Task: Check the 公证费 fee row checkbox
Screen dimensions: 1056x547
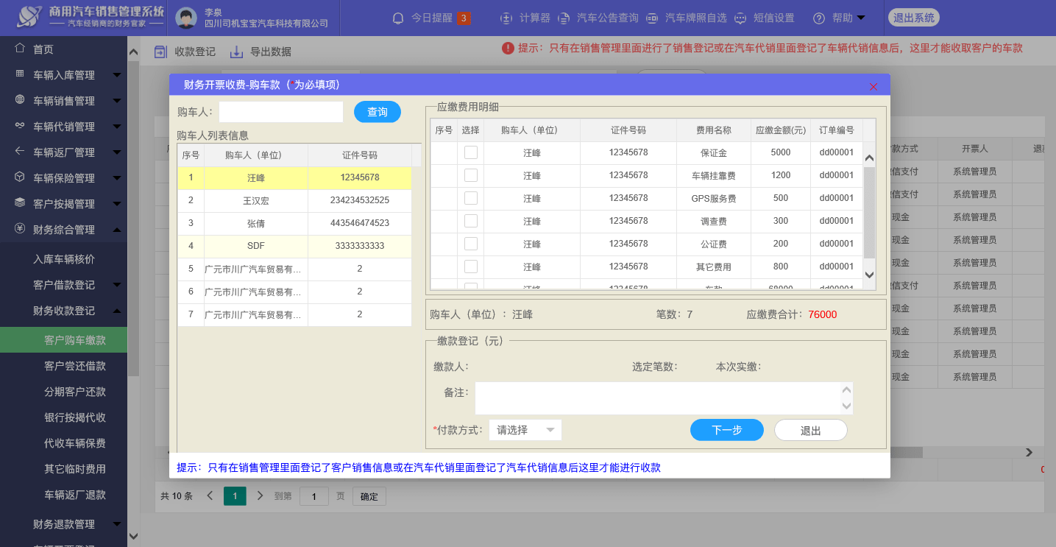Action: coord(471,244)
